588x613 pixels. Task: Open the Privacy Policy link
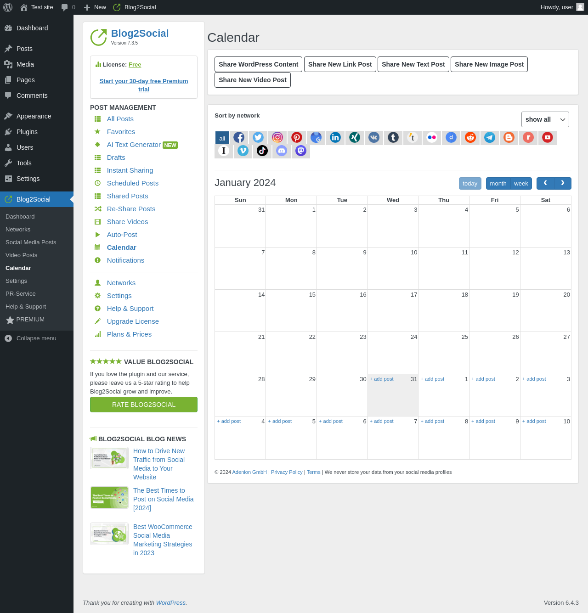[x=287, y=472]
